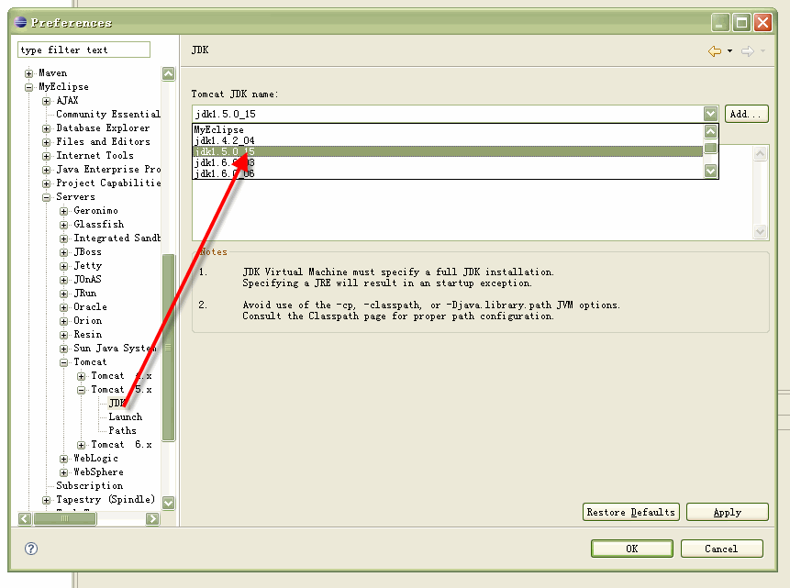790x588 pixels.
Task: Select Sun Java System tree item
Action: (x=115, y=349)
